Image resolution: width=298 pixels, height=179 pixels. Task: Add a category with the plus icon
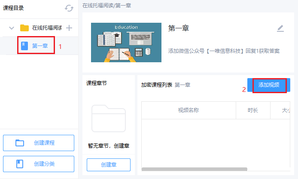(x=69, y=28)
